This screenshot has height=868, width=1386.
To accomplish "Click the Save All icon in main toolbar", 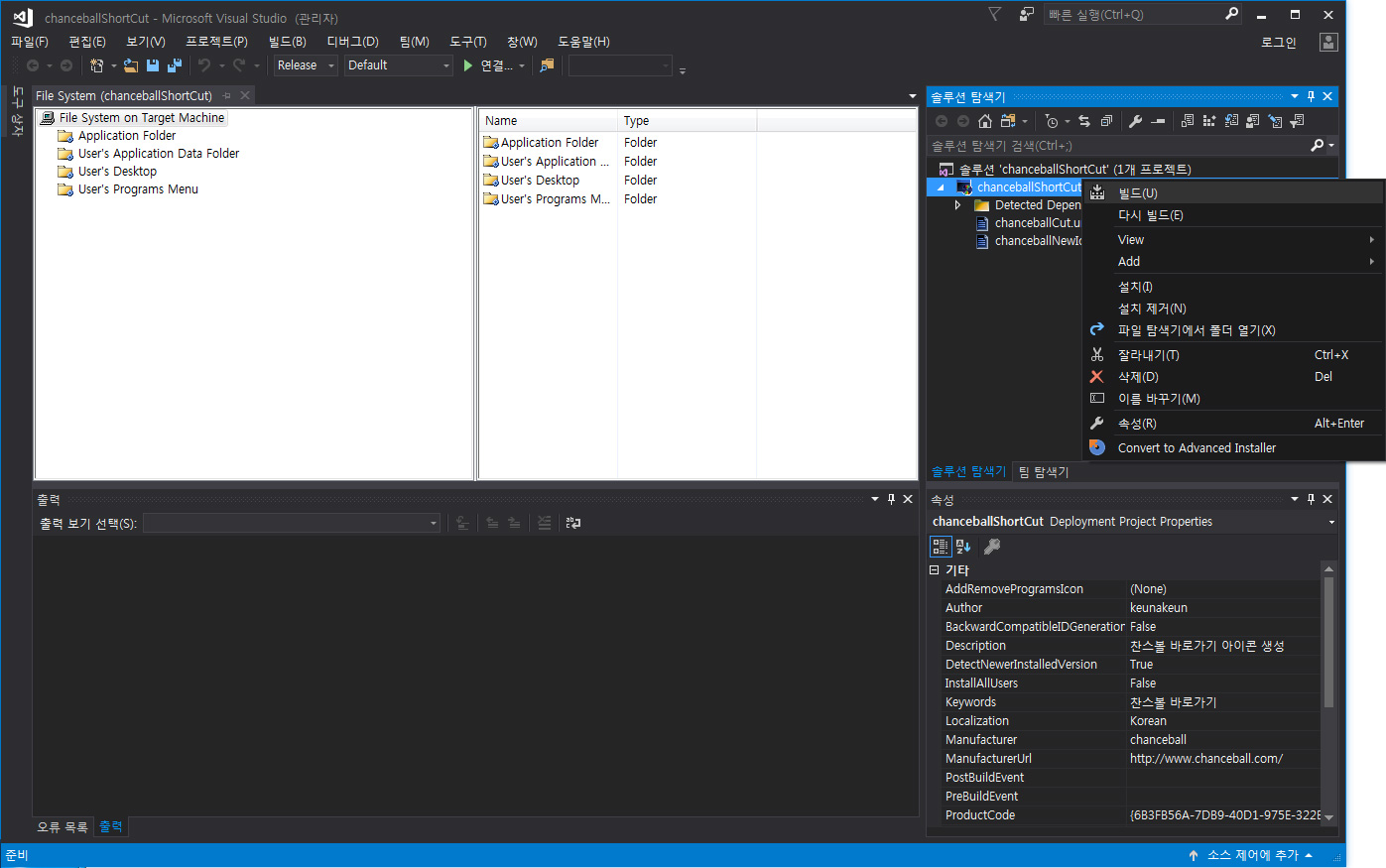I will click(175, 65).
